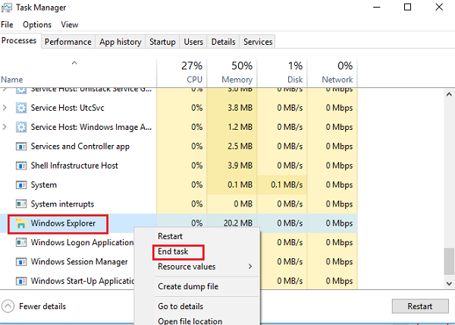Expand the Service Host: UtcSvc group
The width and height of the screenshot is (455, 325).
pos(5,108)
